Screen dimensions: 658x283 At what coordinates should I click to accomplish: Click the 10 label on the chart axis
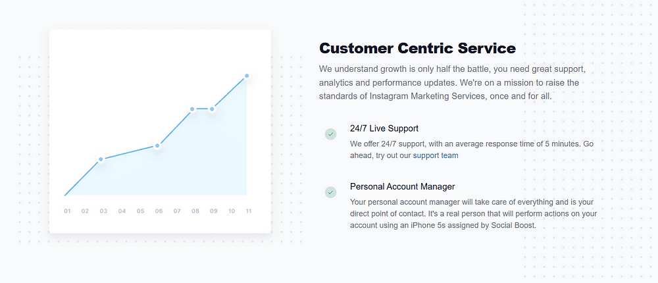tap(232, 211)
